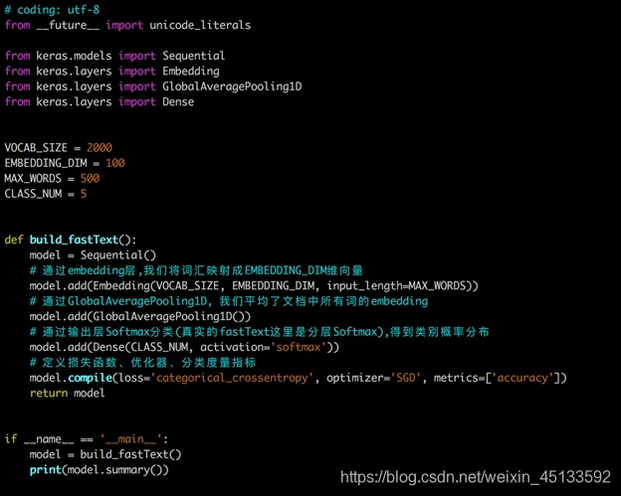Click the comment about 平均了文档中所有词的embedding
This screenshot has width=621, height=496.
[229, 301]
